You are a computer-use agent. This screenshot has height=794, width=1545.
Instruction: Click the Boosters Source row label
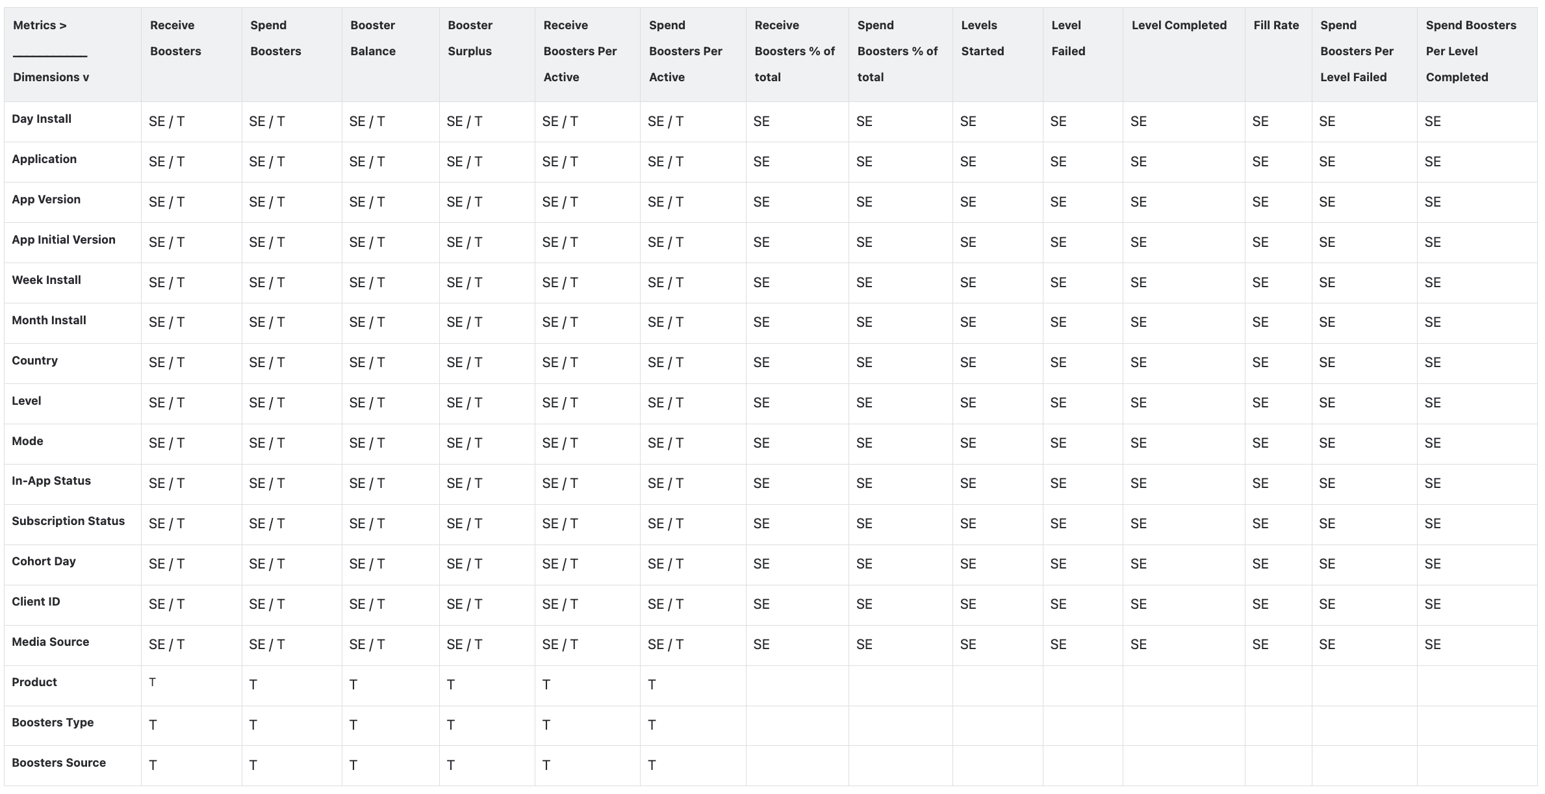pos(58,763)
